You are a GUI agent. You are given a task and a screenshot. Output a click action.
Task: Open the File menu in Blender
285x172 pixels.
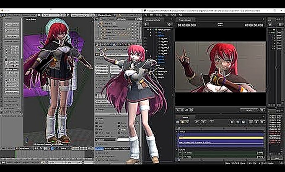[x=8, y=15]
